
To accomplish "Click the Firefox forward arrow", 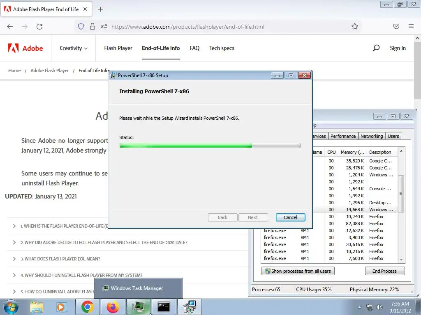I will (x=25, y=27).
